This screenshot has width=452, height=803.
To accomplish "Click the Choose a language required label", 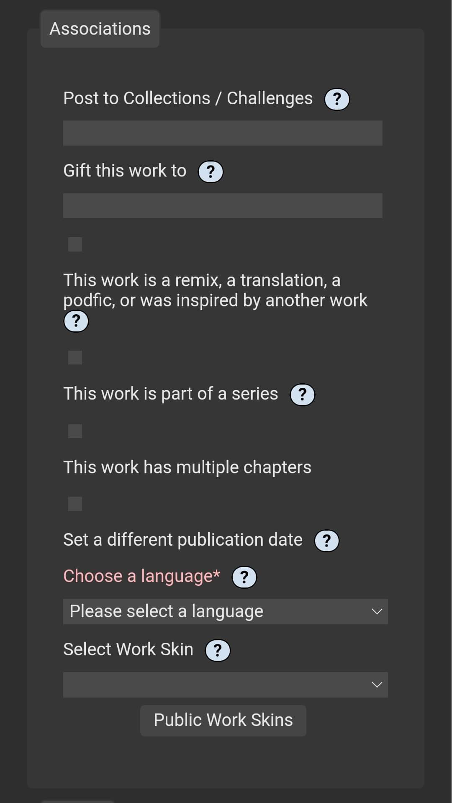I will (141, 576).
